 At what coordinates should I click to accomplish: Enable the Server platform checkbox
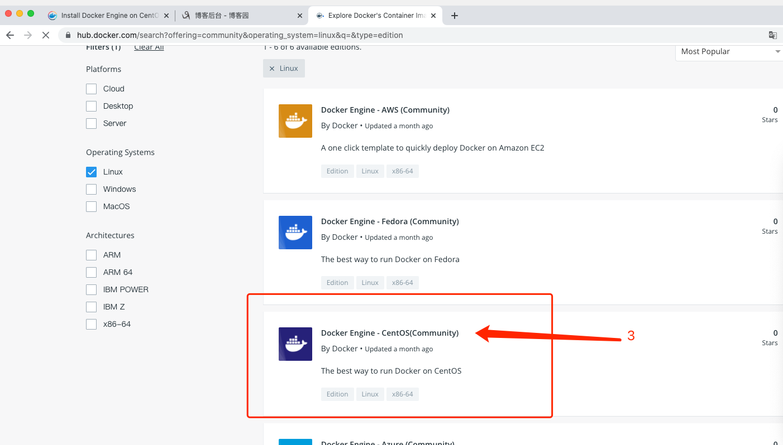(92, 123)
